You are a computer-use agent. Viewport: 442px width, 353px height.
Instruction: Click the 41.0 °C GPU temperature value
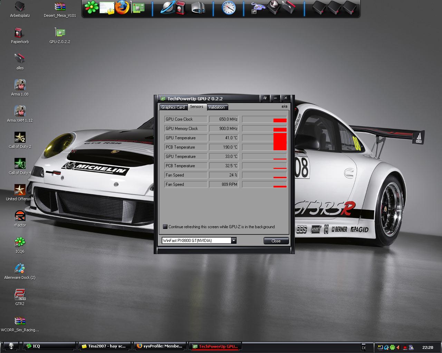point(224,138)
